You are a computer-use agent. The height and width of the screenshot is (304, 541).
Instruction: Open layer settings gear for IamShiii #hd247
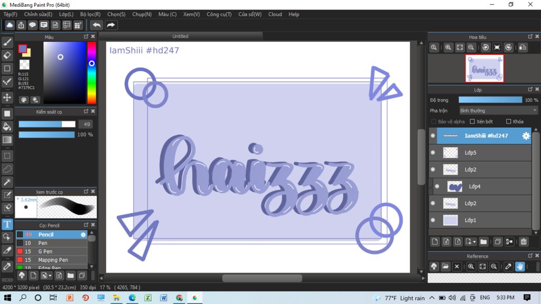[526, 136]
